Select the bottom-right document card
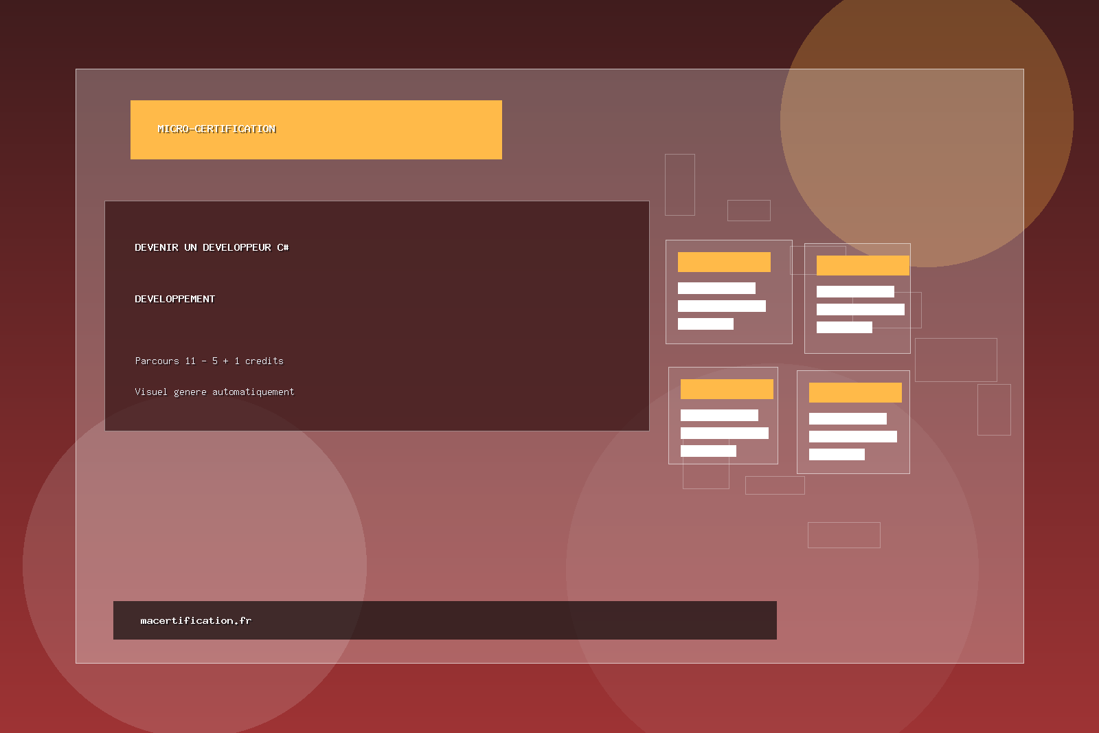Viewport: 1099px width, 733px height. (x=853, y=422)
